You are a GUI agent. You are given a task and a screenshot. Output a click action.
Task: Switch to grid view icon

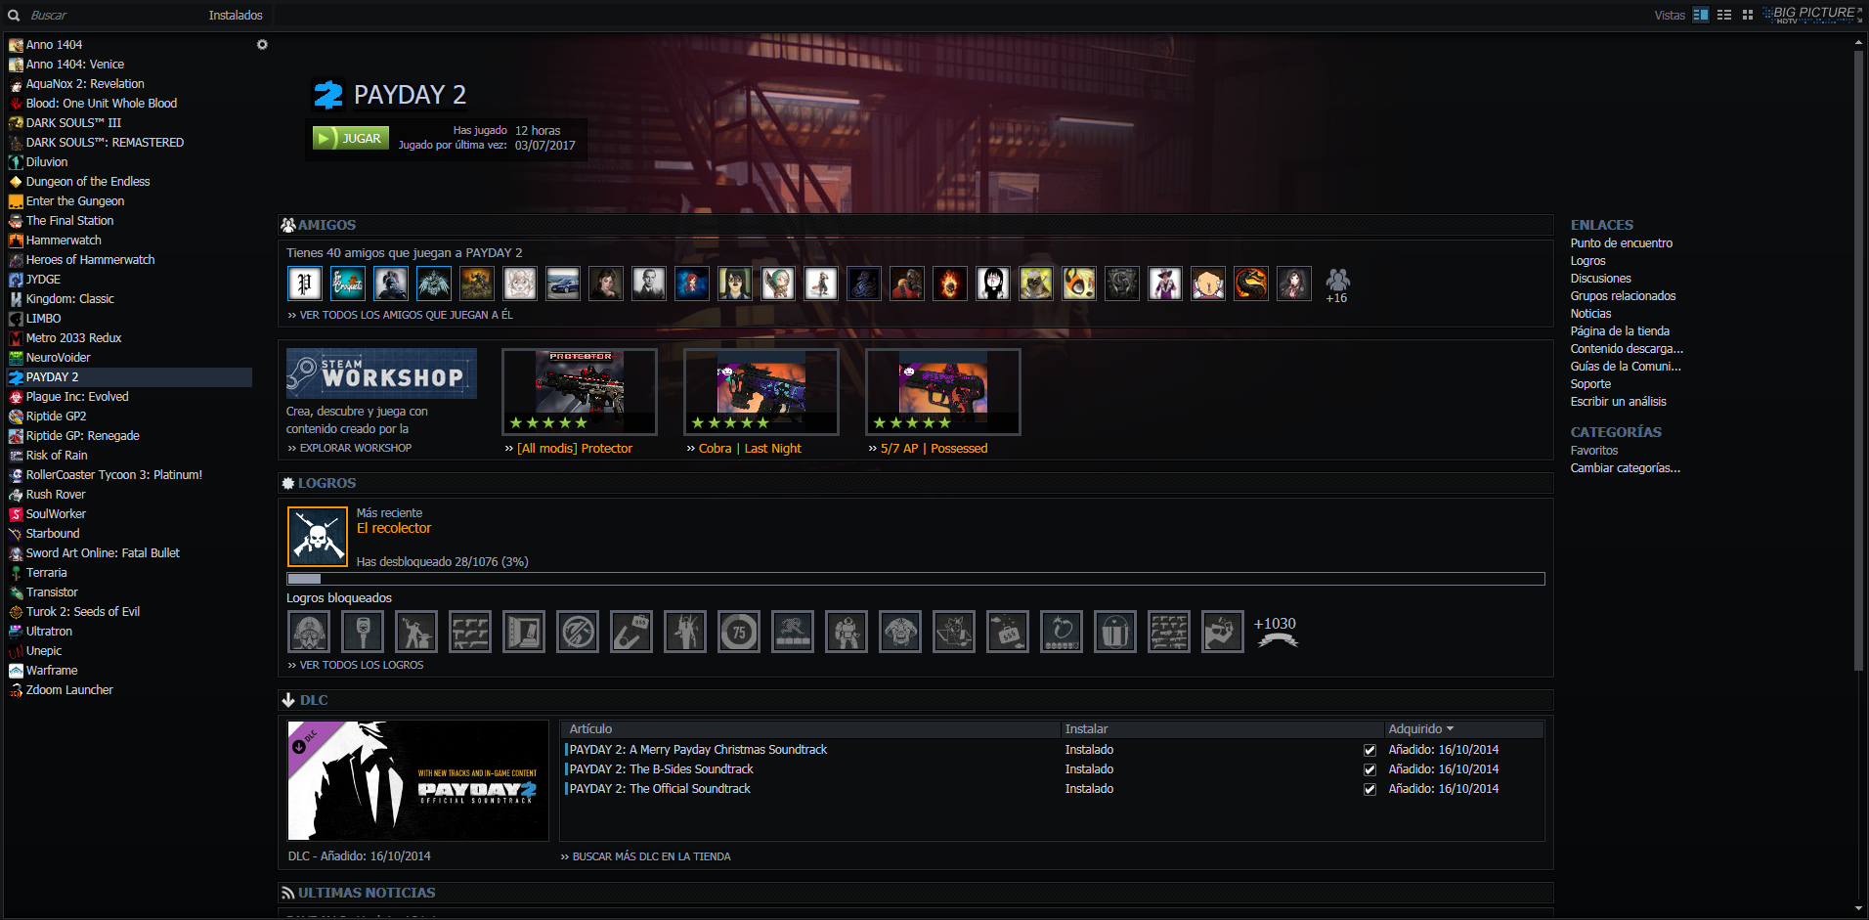coord(1748,15)
